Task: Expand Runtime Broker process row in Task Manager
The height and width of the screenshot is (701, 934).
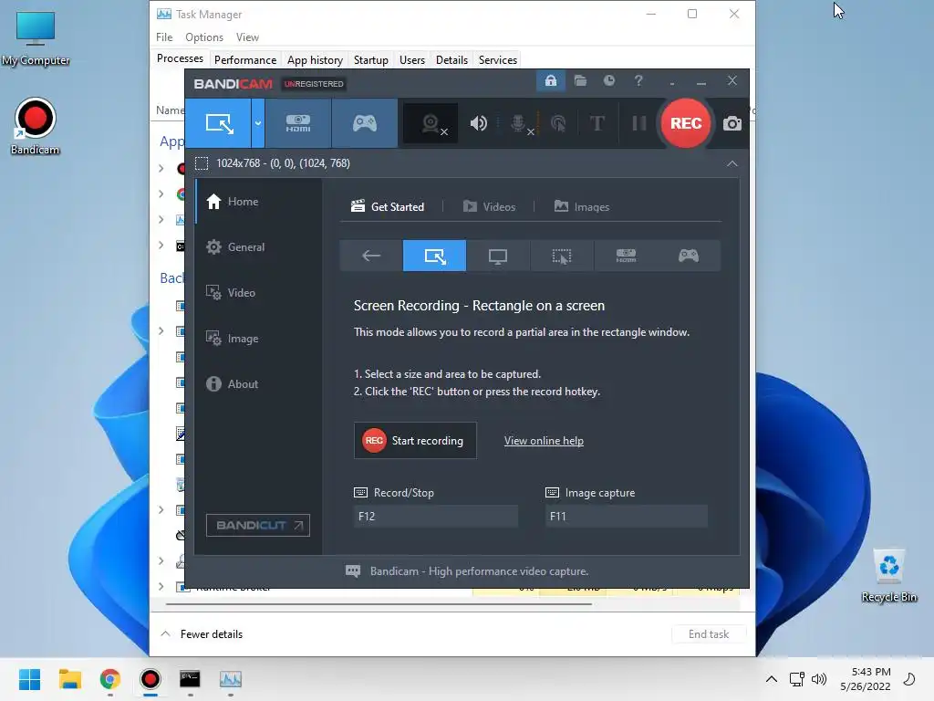Action: (161, 587)
